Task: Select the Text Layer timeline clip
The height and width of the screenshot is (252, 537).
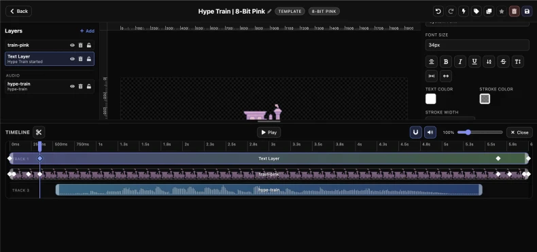Action: (x=269, y=158)
